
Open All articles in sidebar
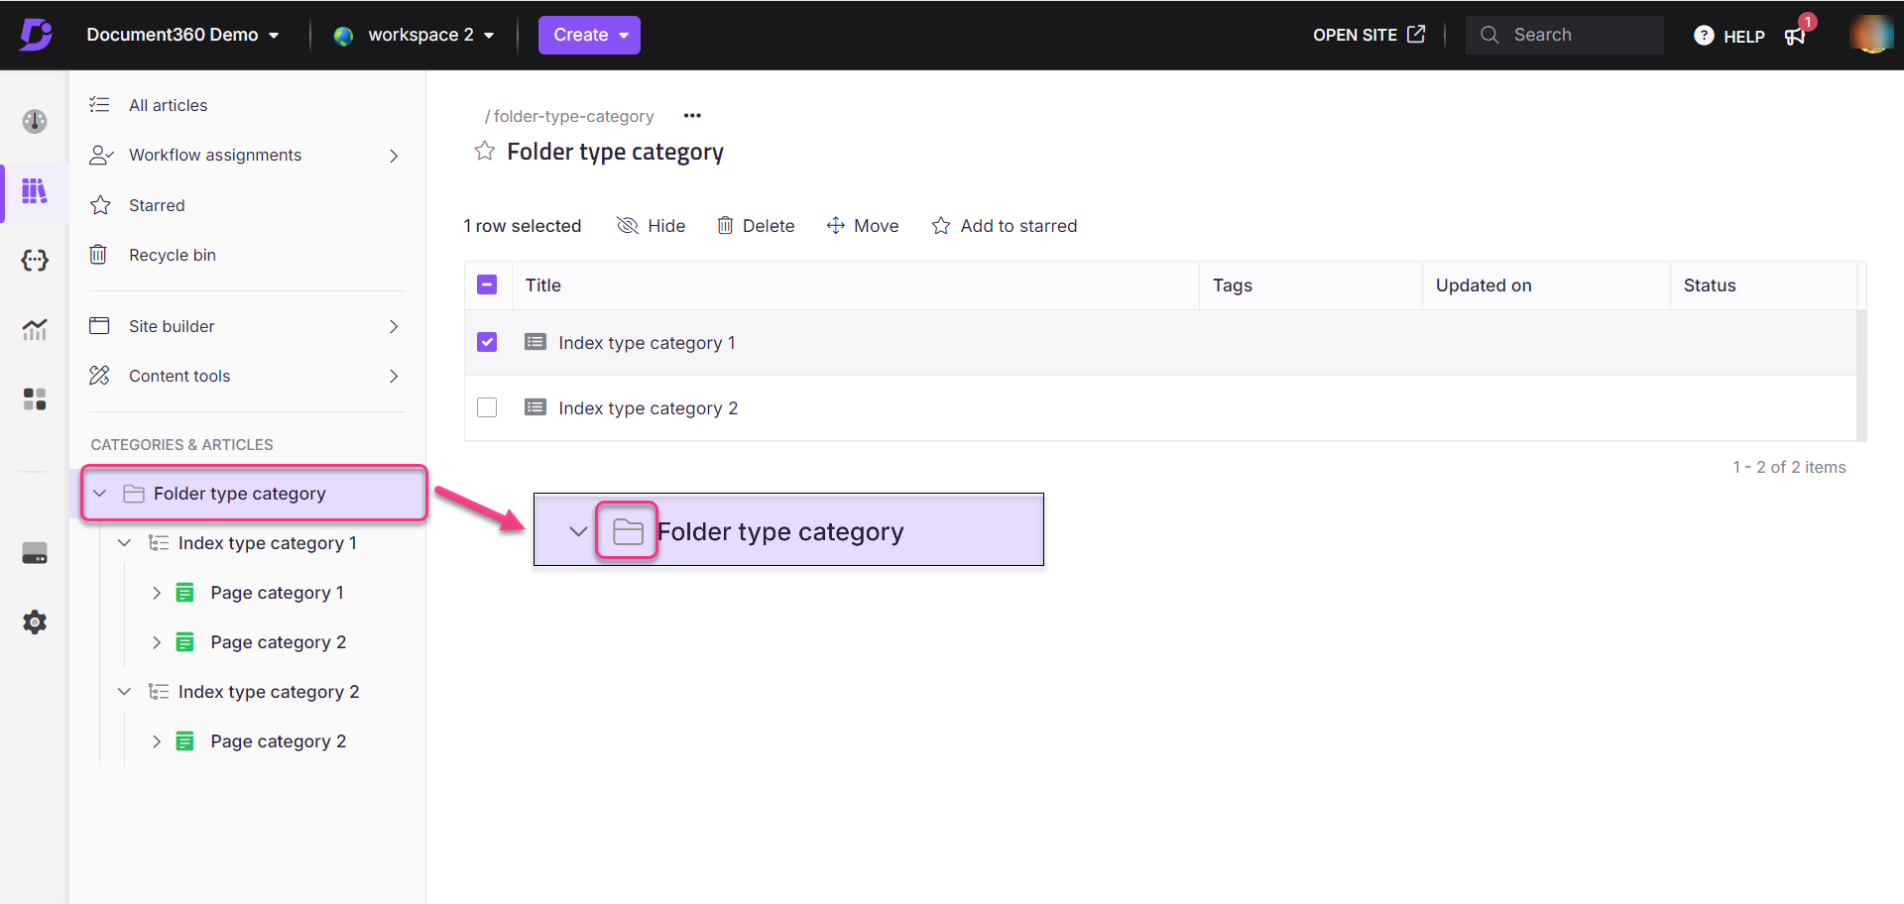point(168,105)
